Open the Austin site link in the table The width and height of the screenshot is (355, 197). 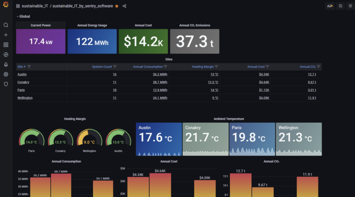point(22,74)
